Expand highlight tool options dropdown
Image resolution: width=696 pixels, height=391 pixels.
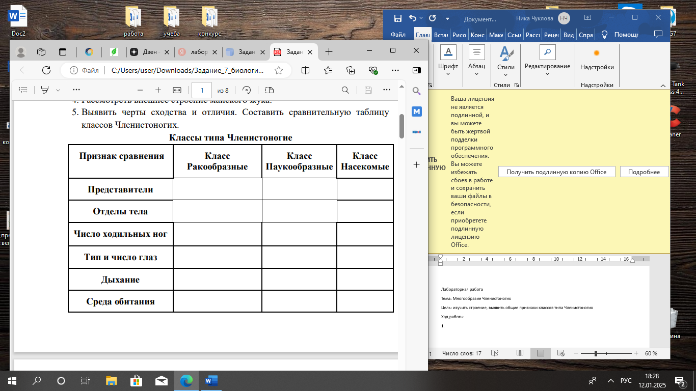(x=58, y=90)
